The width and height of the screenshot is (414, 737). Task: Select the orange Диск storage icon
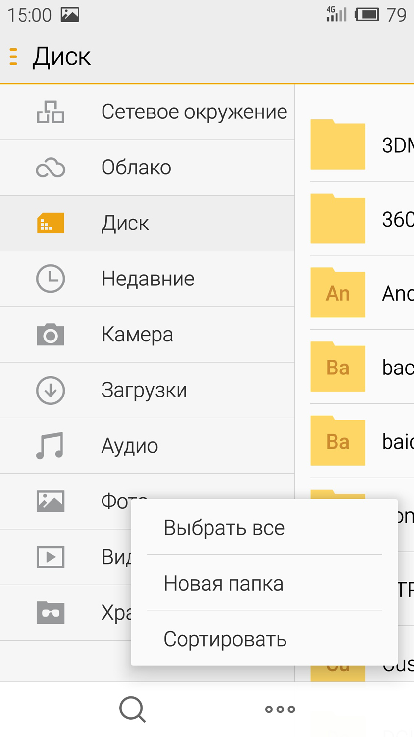coord(51,223)
